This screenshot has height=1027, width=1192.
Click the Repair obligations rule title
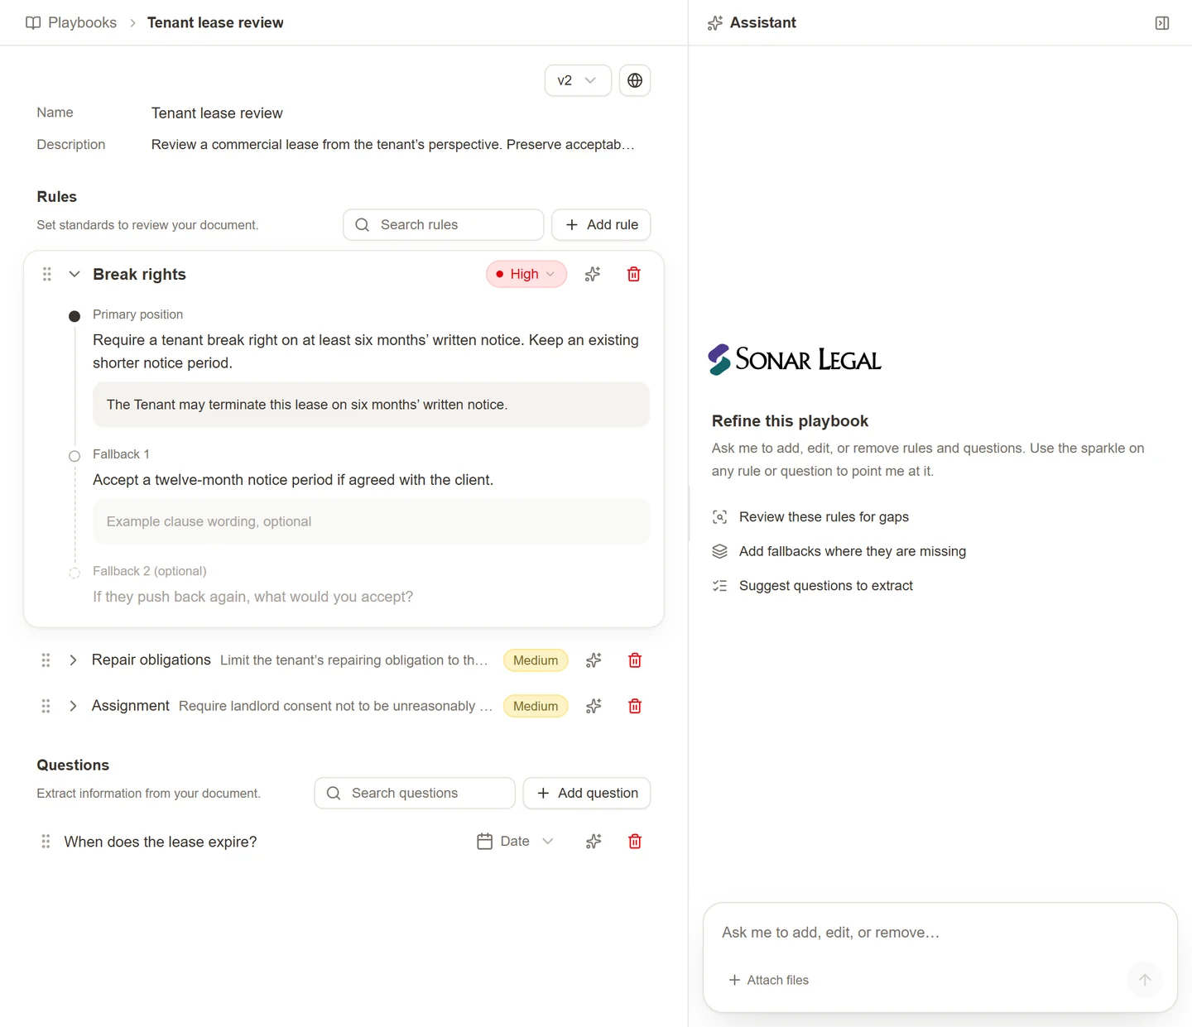(151, 660)
